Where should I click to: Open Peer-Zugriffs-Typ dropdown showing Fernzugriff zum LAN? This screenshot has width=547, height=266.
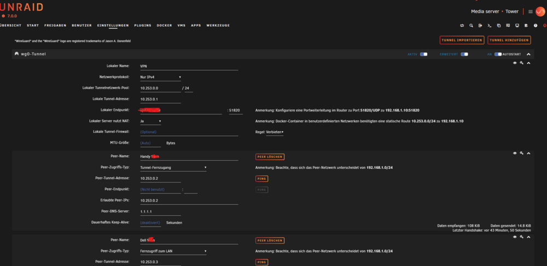(x=173, y=251)
